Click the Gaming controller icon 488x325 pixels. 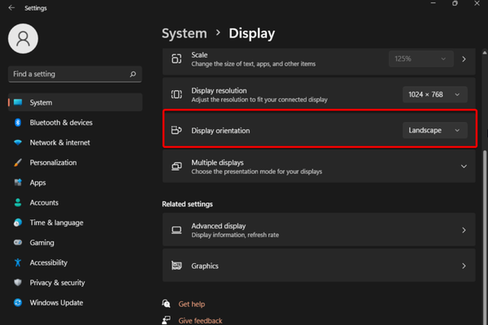click(18, 243)
